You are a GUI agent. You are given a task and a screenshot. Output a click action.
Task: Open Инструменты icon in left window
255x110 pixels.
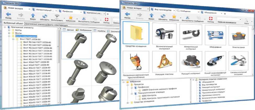pos(84,18)
